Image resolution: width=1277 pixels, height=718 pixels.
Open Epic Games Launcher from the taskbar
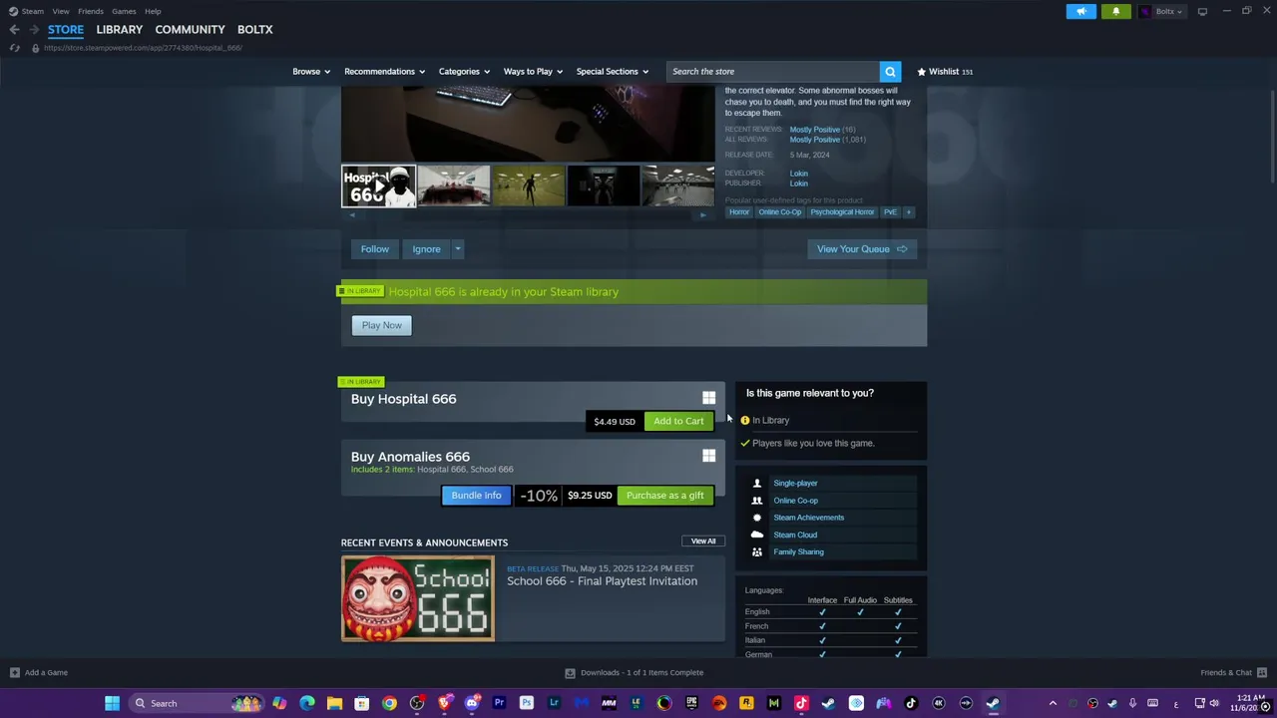(x=691, y=703)
